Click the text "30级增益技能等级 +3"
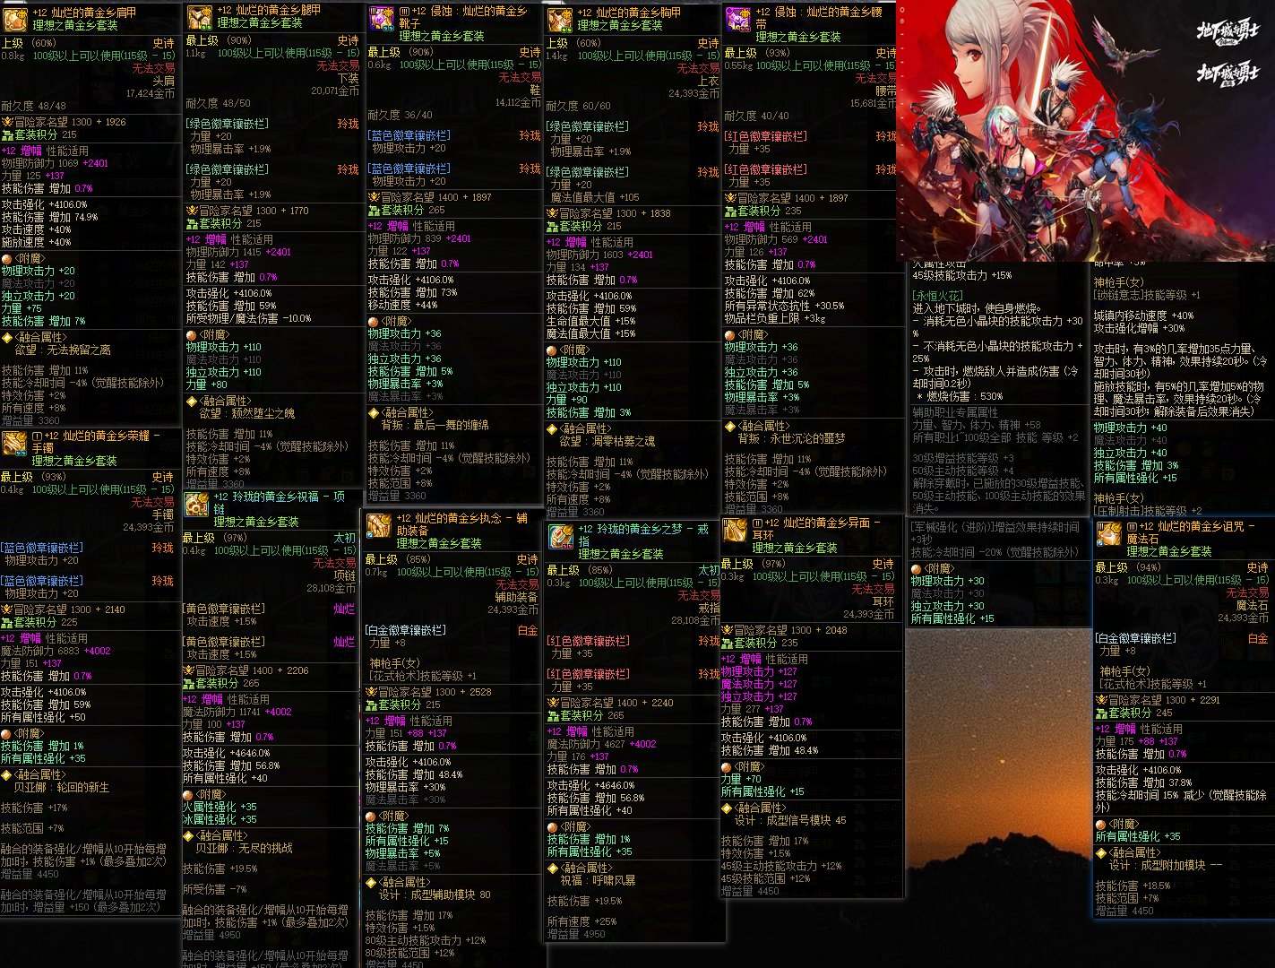 pyautogui.click(x=963, y=458)
